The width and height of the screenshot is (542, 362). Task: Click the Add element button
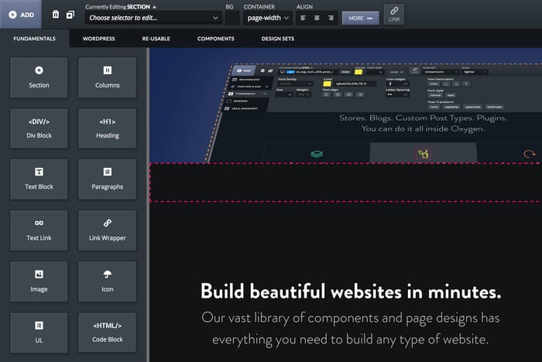[21, 14]
